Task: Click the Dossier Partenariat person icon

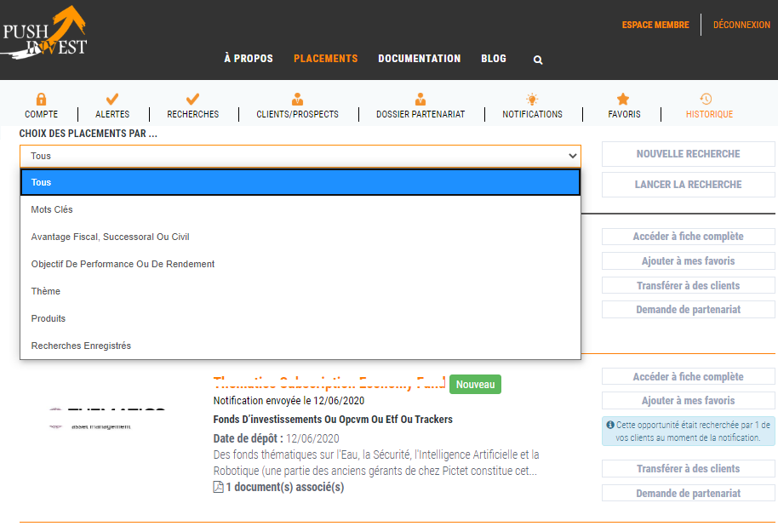Action: tap(420, 99)
